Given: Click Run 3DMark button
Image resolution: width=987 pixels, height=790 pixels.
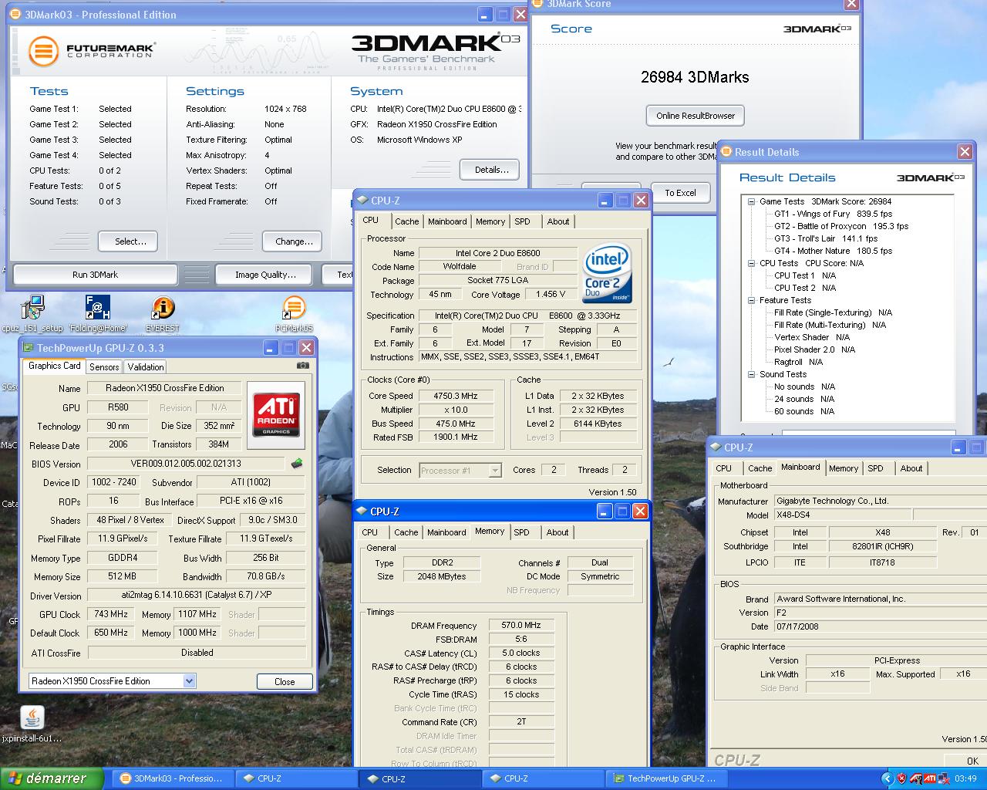Looking at the screenshot, I should 96,275.
